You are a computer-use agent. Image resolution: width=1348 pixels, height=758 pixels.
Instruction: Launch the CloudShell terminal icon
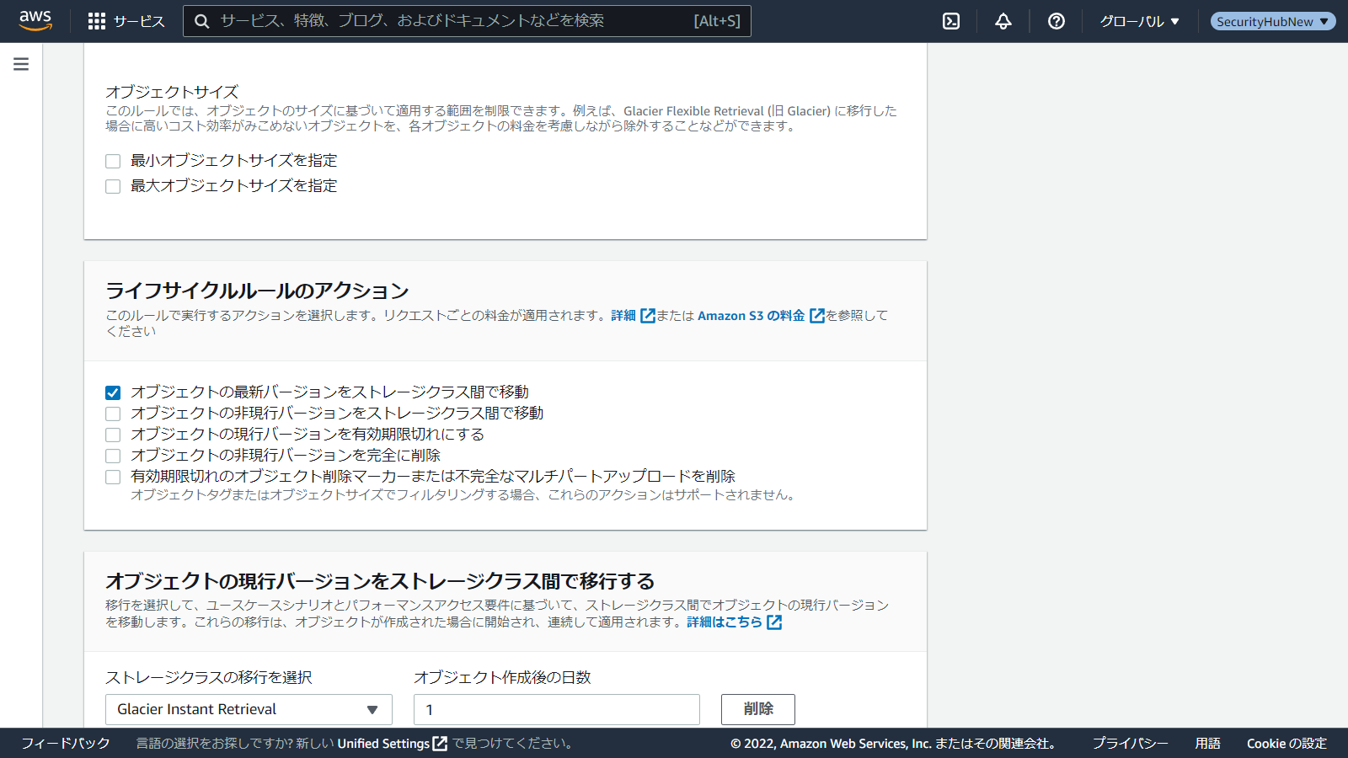click(951, 21)
